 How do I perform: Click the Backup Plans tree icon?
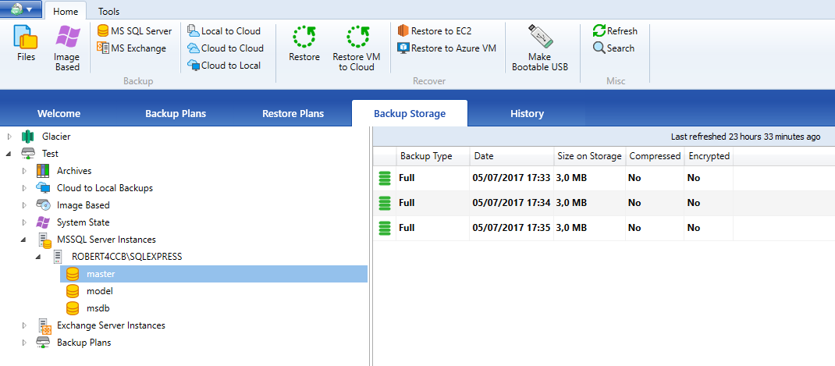click(x=43, y=343)
